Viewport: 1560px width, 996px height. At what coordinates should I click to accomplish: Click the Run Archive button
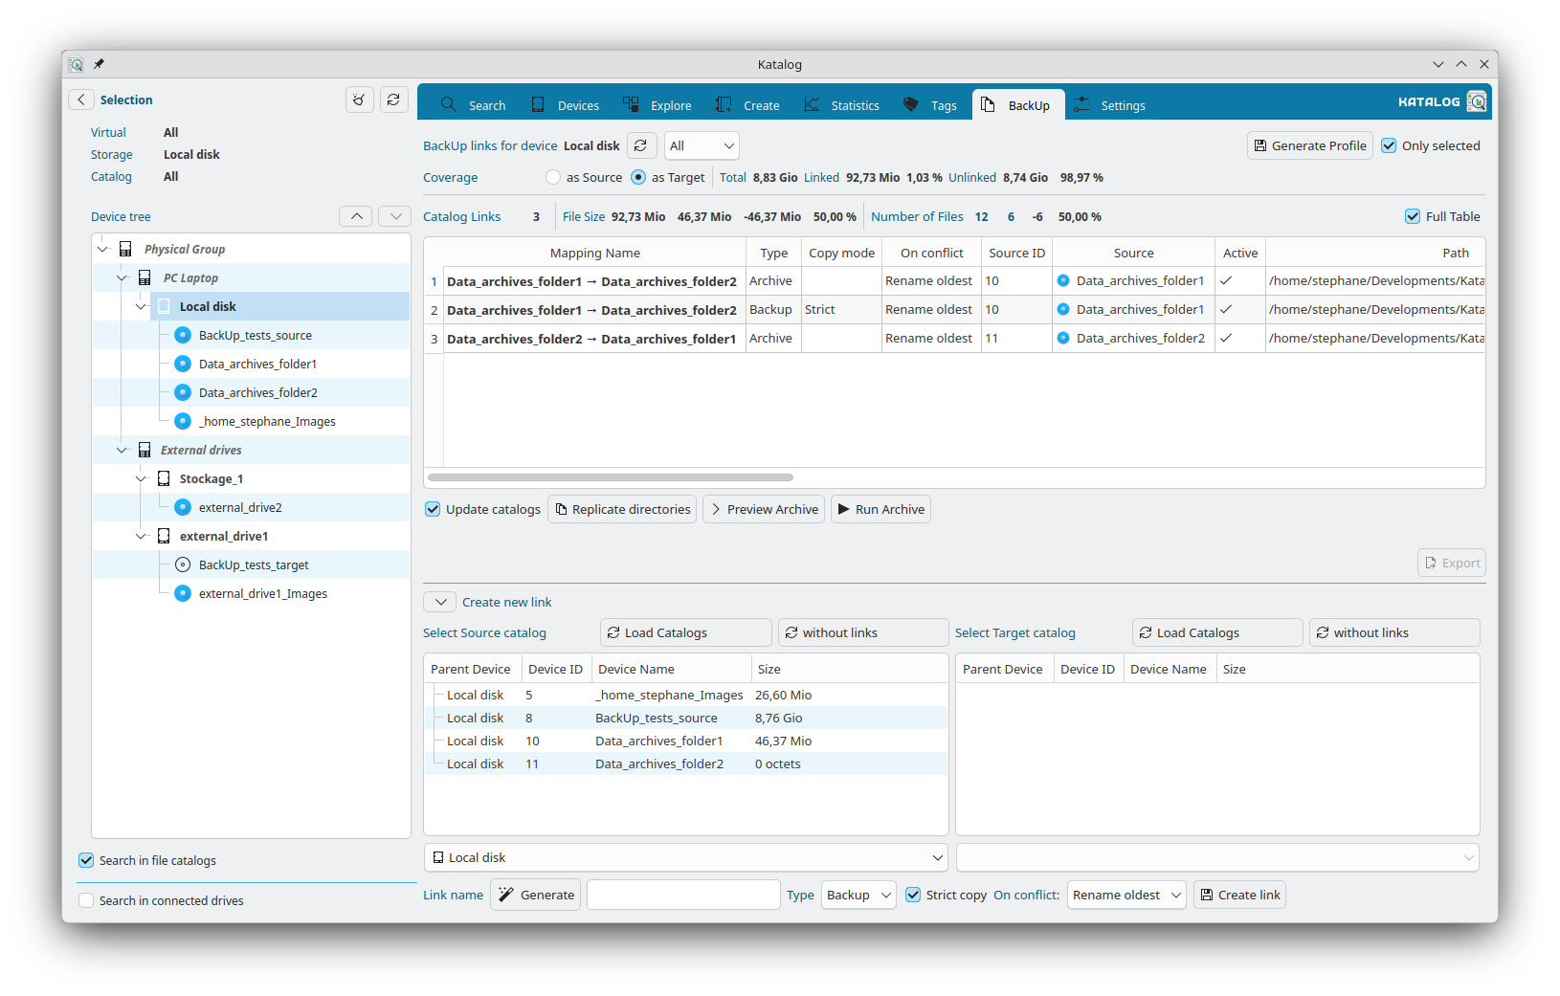[880, 509]
